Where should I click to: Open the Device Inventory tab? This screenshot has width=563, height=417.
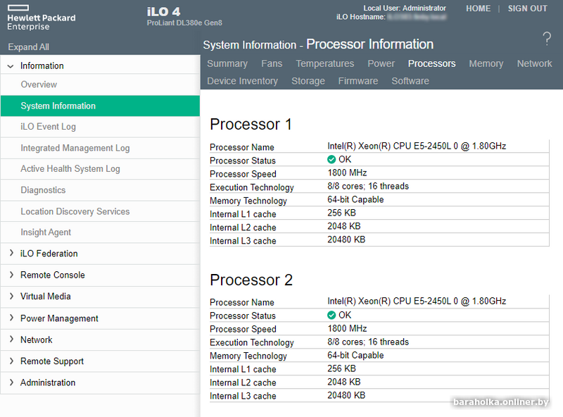[242, 81]
